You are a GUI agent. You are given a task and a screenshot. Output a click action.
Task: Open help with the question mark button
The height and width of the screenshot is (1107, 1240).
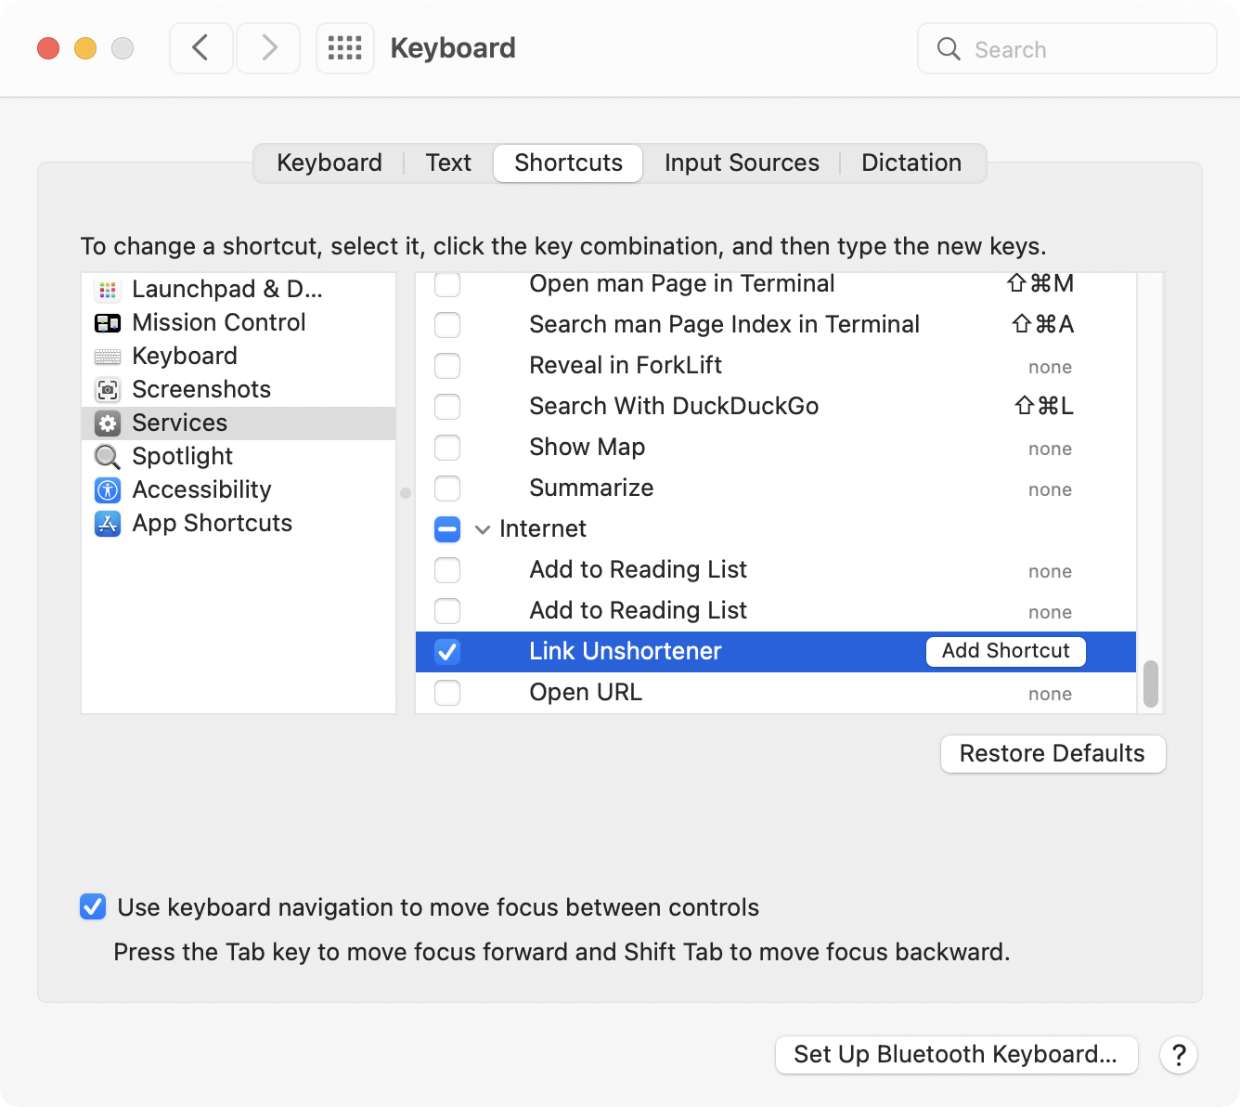pyautogui.click(x=1178, y=1055)
